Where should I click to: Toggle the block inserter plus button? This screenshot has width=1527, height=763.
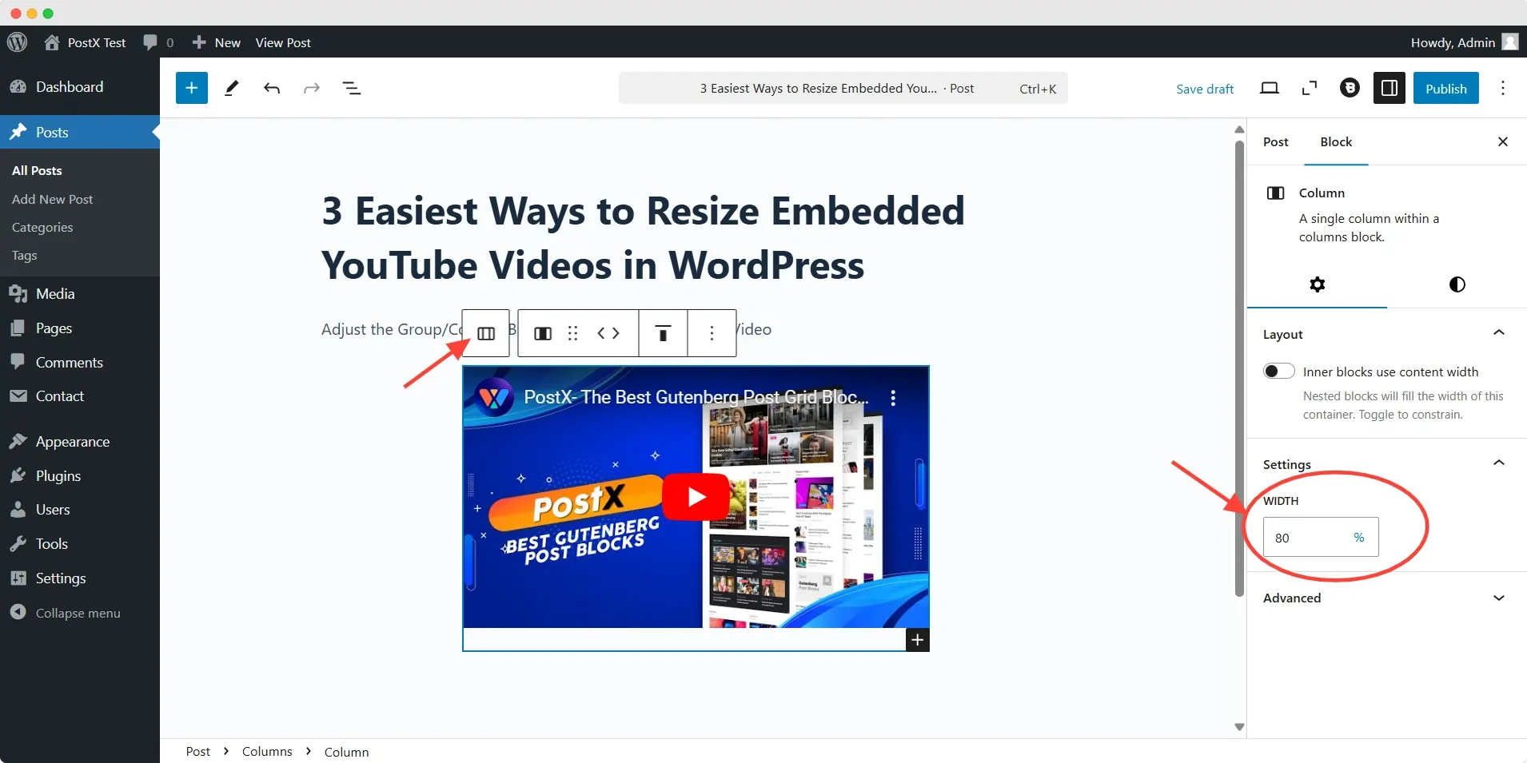(x=192, y=88)
